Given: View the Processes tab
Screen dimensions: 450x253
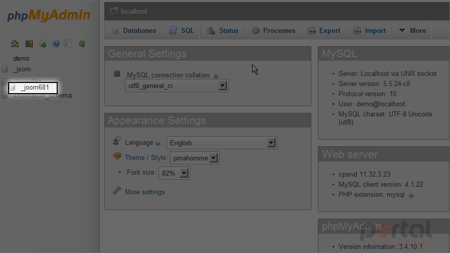Looking at the screenshot, I should click(273, 30).
